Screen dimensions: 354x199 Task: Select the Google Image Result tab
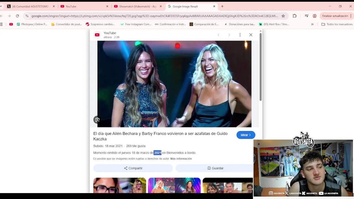[185, 6]
